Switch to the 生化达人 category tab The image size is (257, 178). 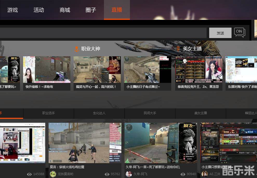pyautogui.click(x=99, y=113)
